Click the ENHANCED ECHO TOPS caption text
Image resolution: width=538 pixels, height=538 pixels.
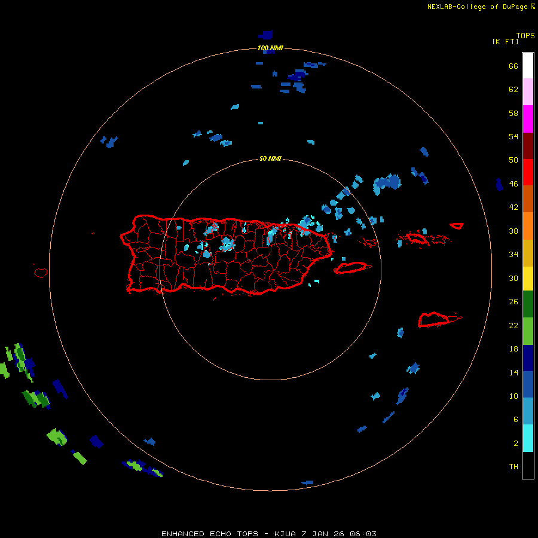210,534
